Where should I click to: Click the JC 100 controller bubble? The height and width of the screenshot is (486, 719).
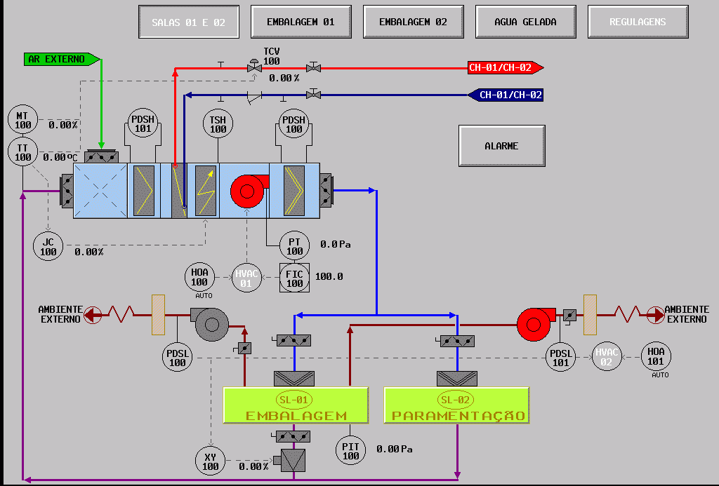click(x=48, y=247)
